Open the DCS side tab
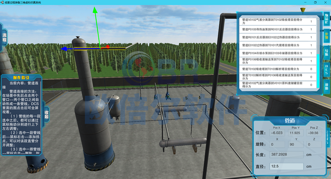The width and height of the screenshot is (331, 179). point(326,69)
